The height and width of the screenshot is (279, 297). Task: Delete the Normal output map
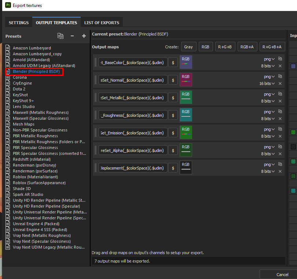point(280,83)
